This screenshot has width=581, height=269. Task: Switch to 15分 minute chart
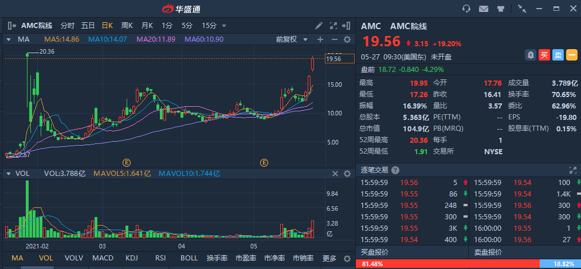(209, 26)
